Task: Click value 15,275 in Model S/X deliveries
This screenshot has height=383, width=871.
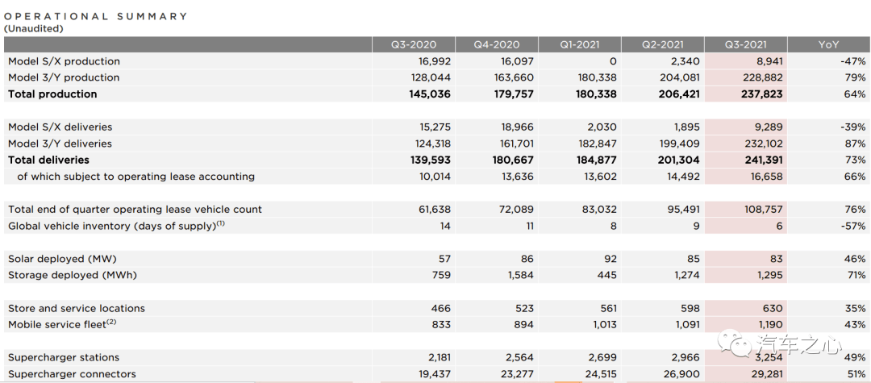Action: coord(435,127)
